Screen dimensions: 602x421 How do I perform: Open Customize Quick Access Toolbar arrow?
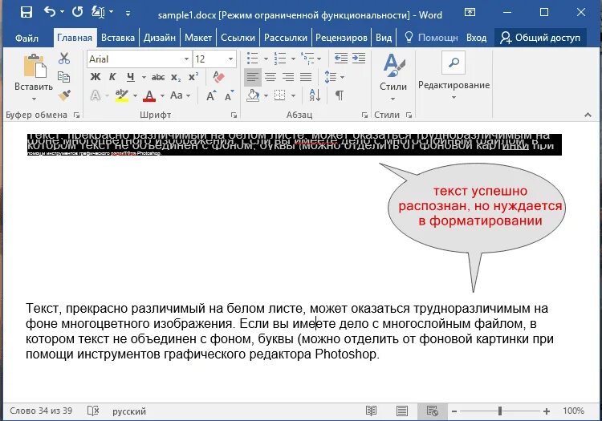(128, 13)
